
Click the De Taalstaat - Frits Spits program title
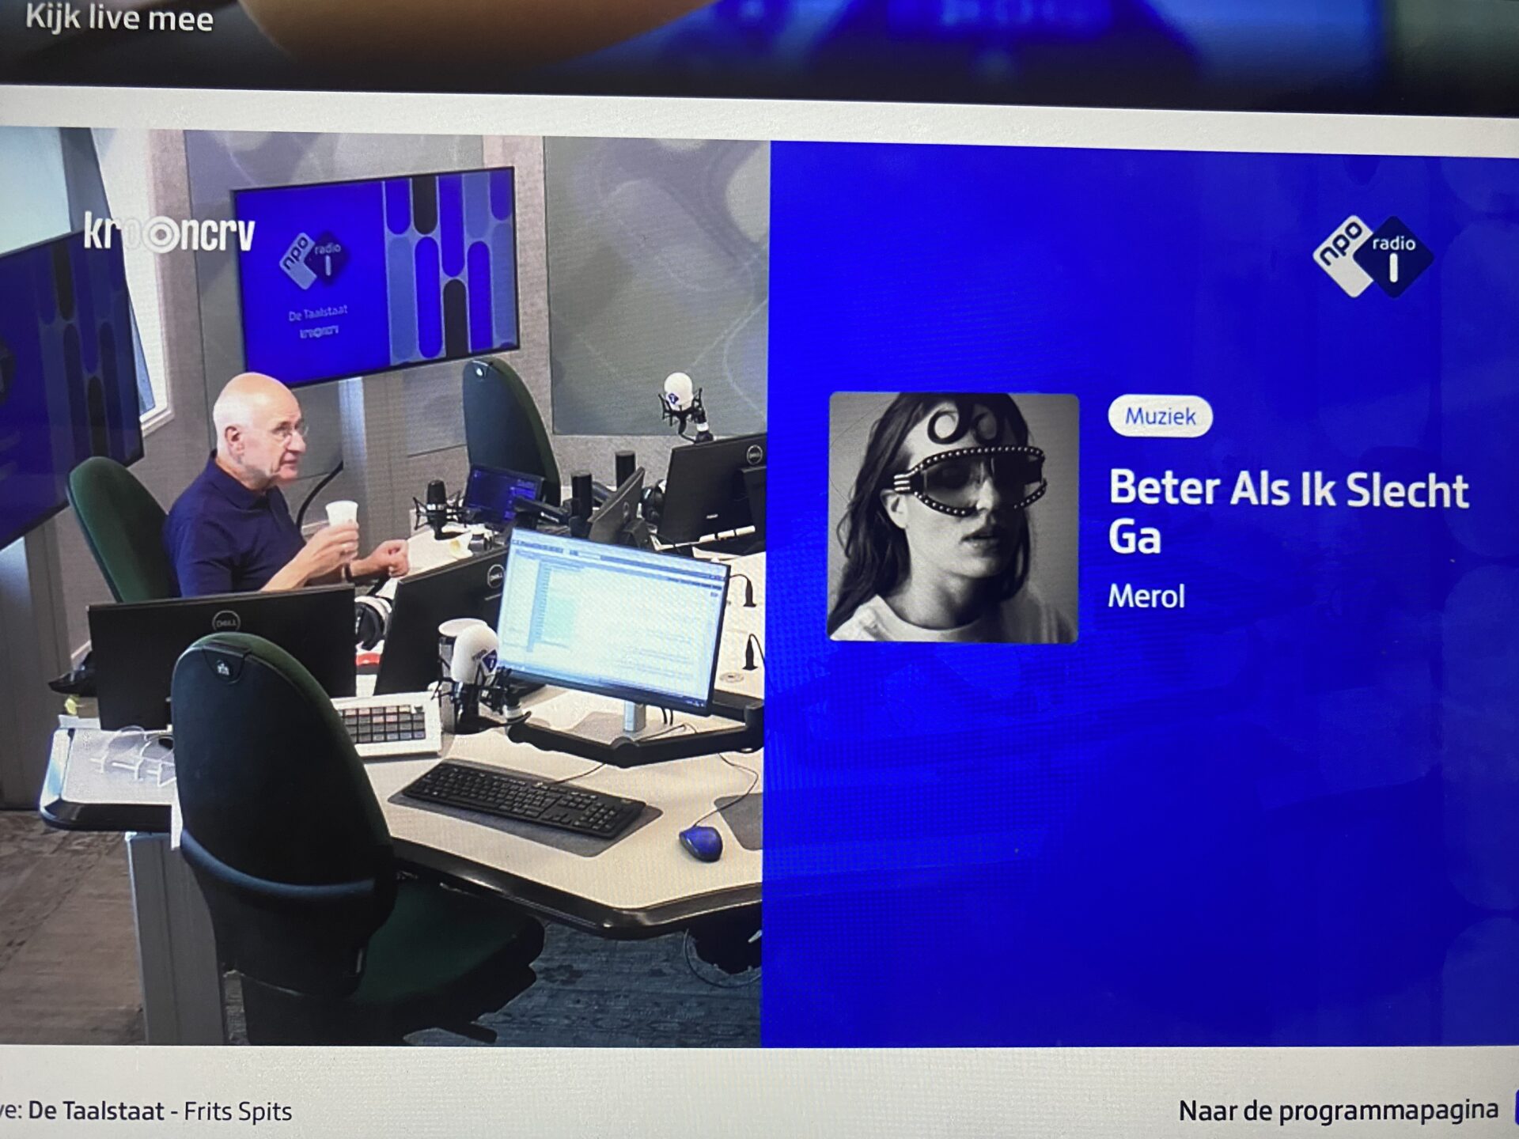click(160, 1111)
